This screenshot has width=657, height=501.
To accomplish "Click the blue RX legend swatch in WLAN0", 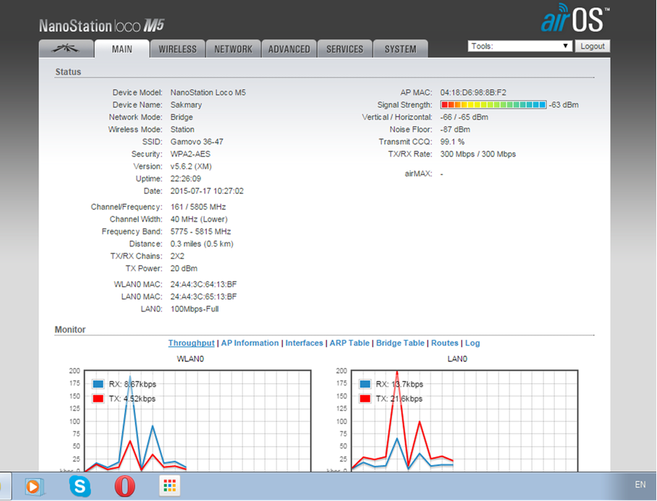I will pyautogui.click(x=98, y=384).
